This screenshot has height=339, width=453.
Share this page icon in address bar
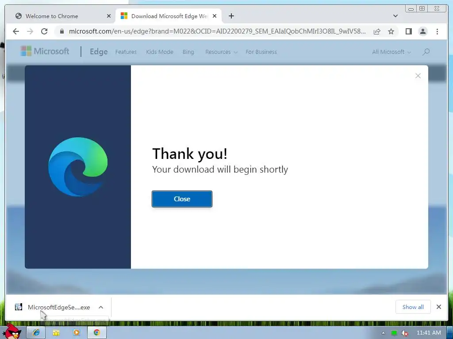tap(377, 31)
